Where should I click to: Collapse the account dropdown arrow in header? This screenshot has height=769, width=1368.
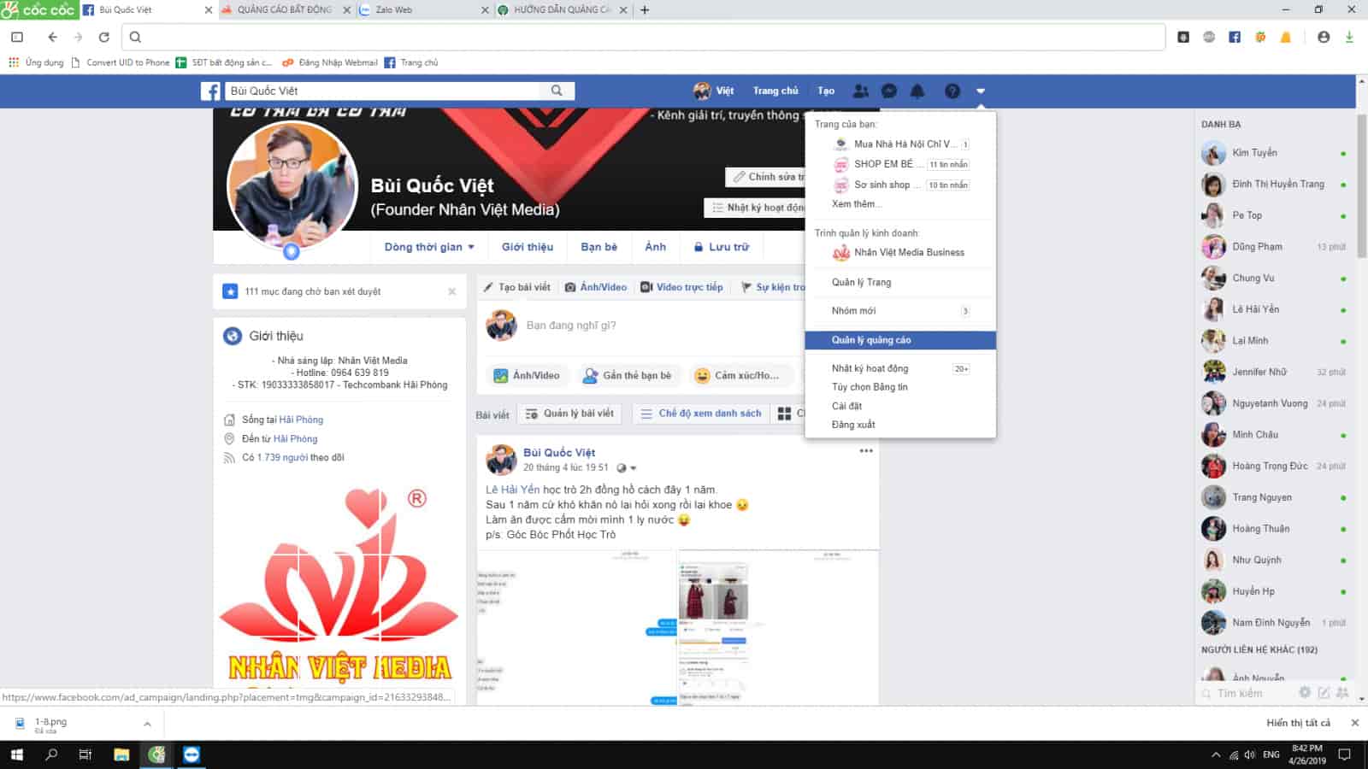[x=981, y=91]
